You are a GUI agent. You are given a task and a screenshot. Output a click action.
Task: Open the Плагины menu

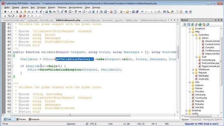(62, 7)
